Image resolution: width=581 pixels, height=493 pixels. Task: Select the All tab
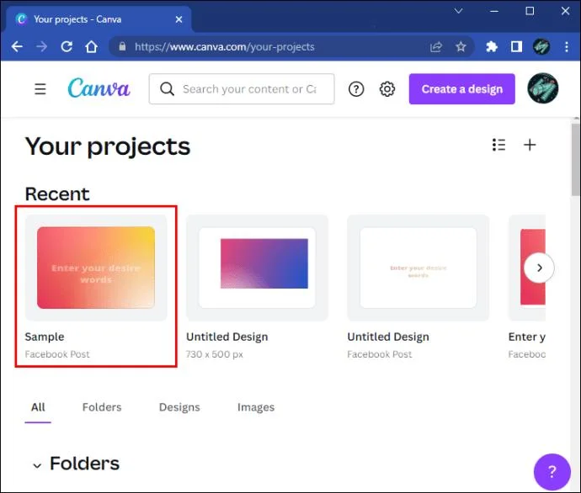tap(38, 407)
